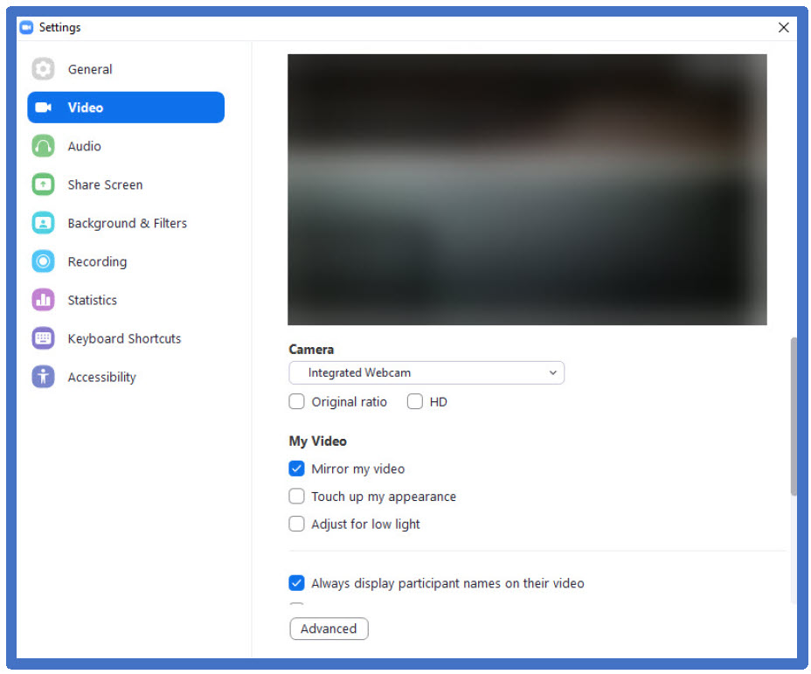The height and width of the screenshot is (674, 811).
Task: Close the Settings window
Action: point(784,27)
